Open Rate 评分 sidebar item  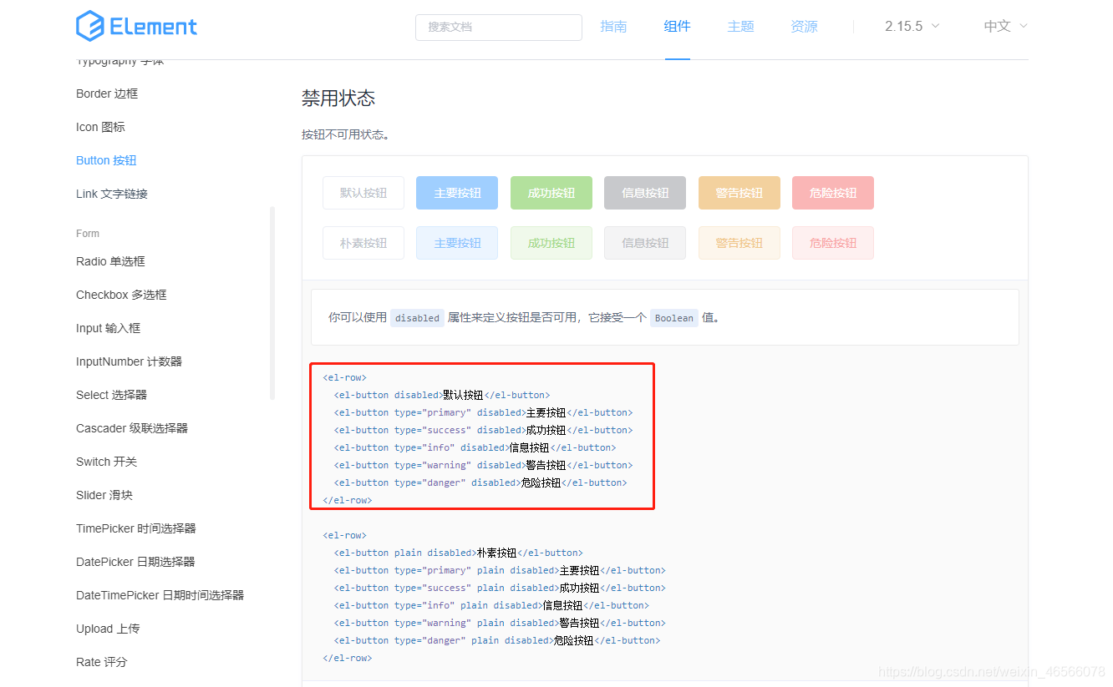pyautogui.click(x=102, y=662)
